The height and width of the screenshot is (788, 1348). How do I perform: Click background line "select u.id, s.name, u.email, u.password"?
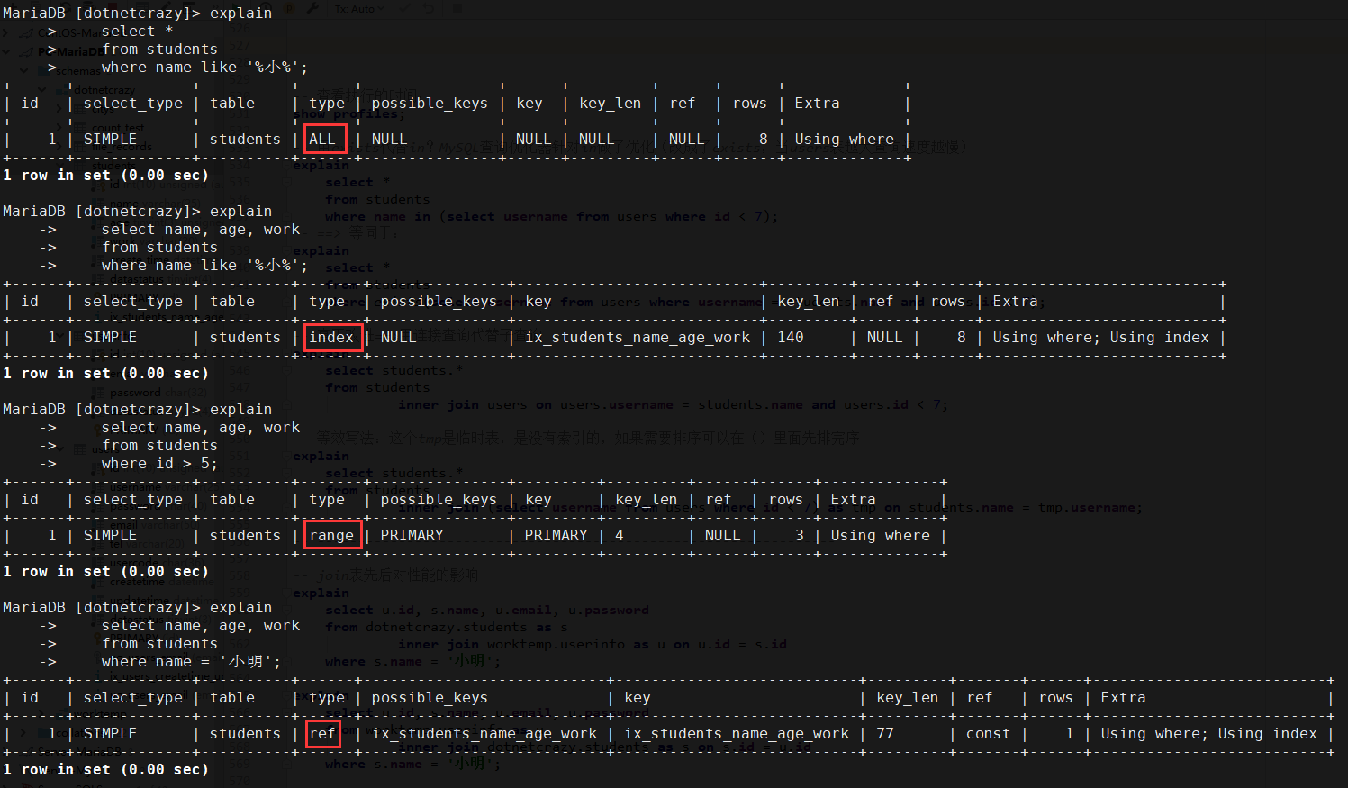[x=487, y=610]
